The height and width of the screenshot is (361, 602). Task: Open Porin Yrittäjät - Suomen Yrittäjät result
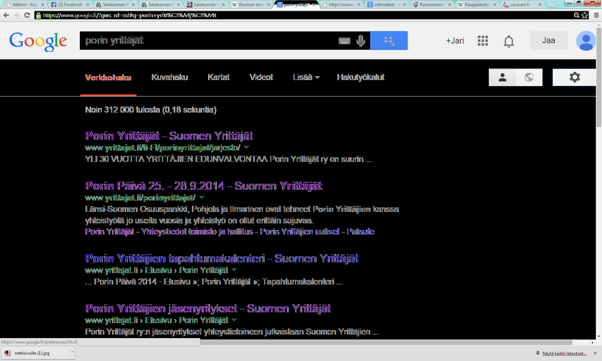tap(169, 136)
